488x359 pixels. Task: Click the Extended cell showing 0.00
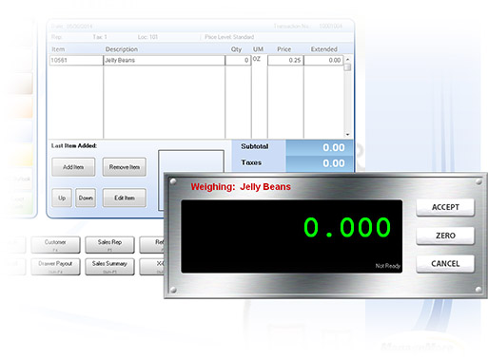pos(323,61)
